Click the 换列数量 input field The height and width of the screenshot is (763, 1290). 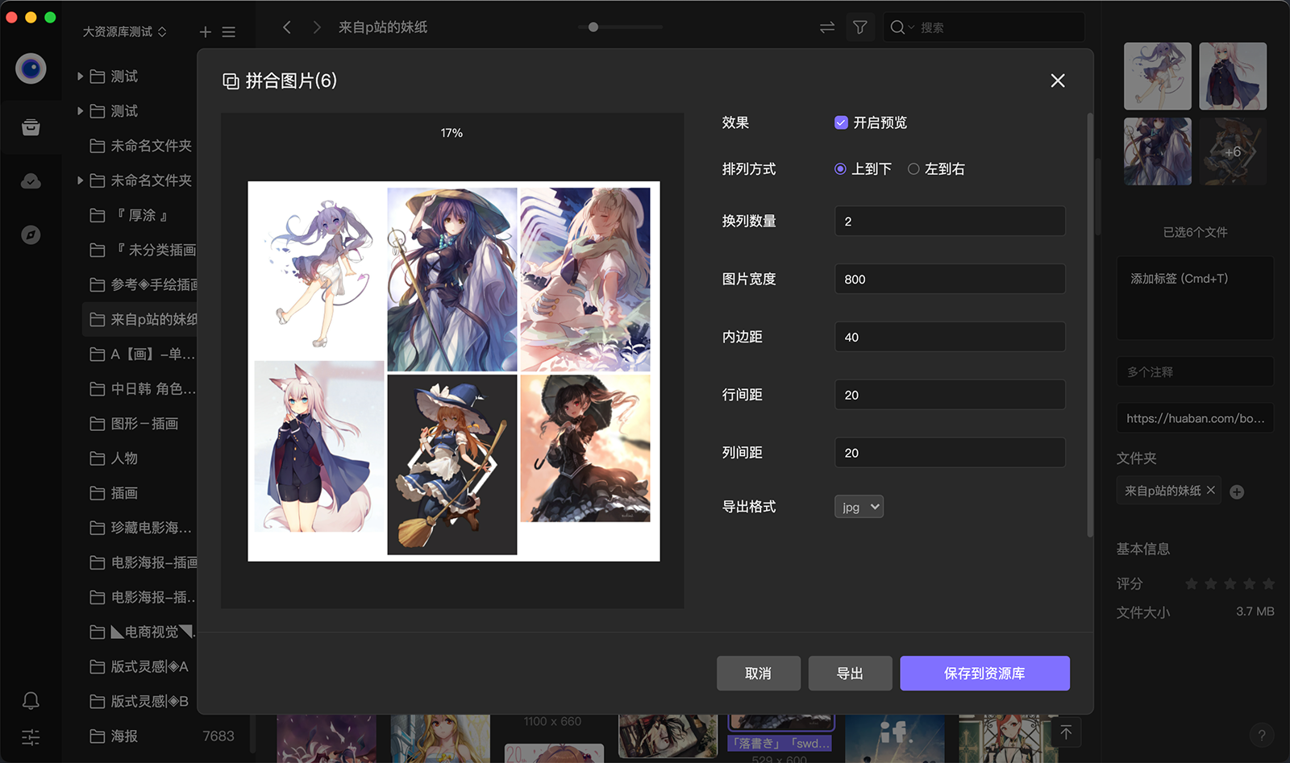pos(950,221)
